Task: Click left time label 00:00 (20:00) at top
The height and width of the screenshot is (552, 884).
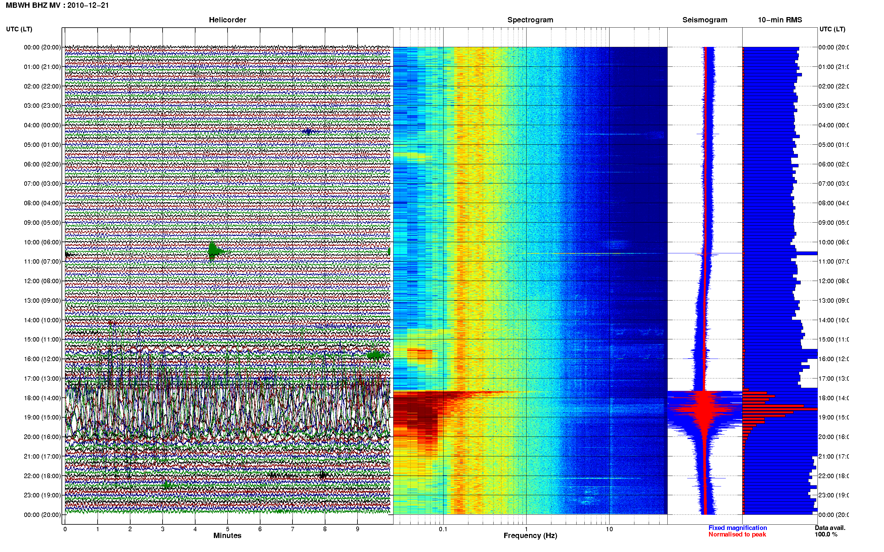Action: coord(42,47)
